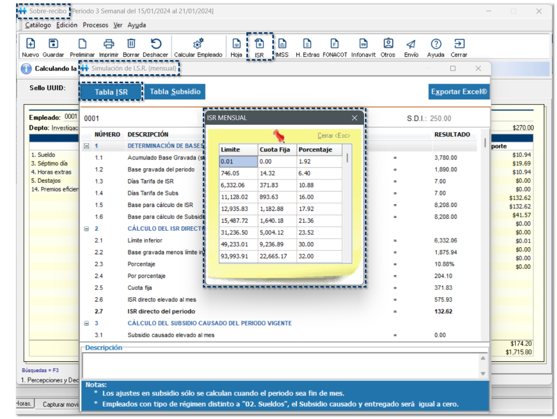Open the IMSS toolbar icon
The width and height of the screenshot is (557, 419).
point(282,44)
